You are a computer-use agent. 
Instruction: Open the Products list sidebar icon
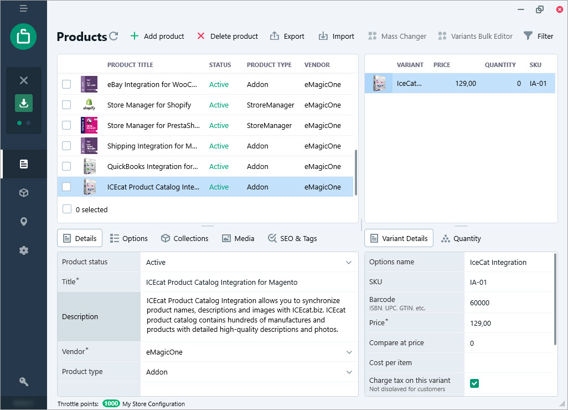click(x=24, y=164)
